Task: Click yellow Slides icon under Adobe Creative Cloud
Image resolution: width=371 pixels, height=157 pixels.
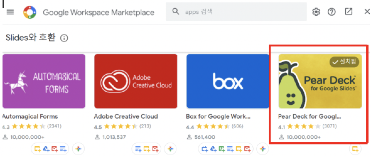Action: [x=147, y=149]
